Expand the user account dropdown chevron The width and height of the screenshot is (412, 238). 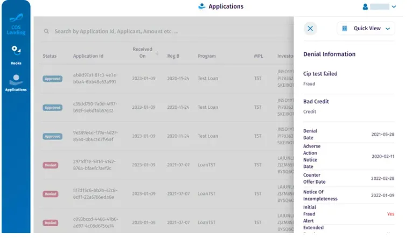coord(394,6)
